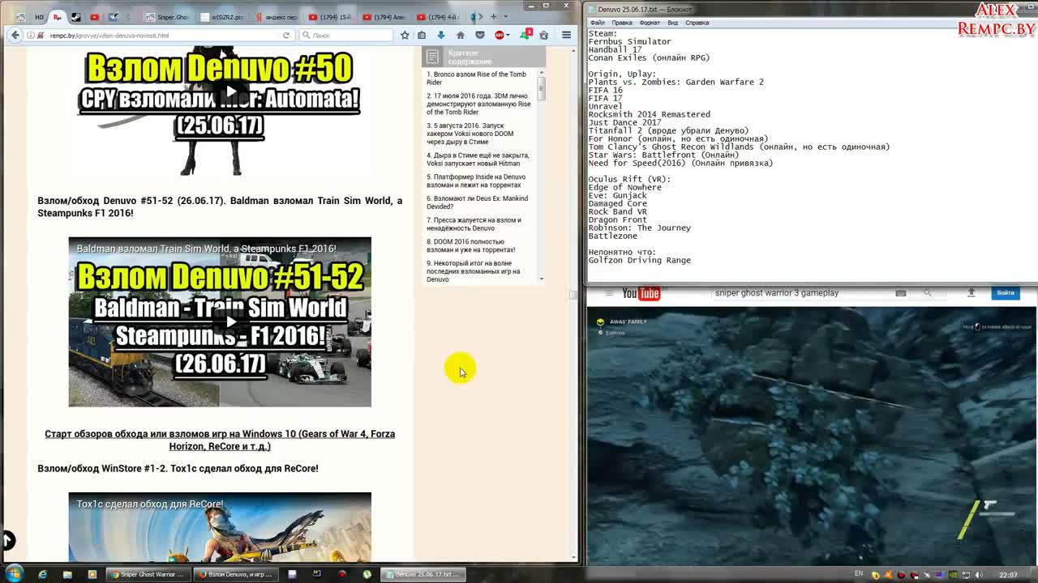Open Правка menu in Notepad
Image resolution: width=1038 pixels, height=583 pixels.
coord(622,23)
